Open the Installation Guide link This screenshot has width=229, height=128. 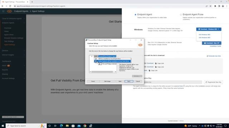point(215,46)
